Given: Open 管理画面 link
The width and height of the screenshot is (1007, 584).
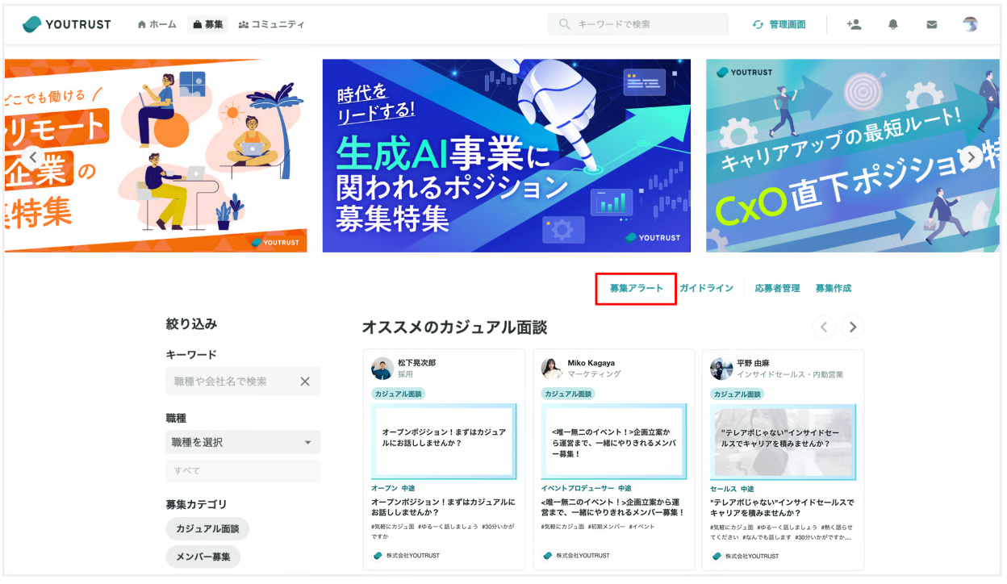Looking at the screenshot, I should (779, 24).
